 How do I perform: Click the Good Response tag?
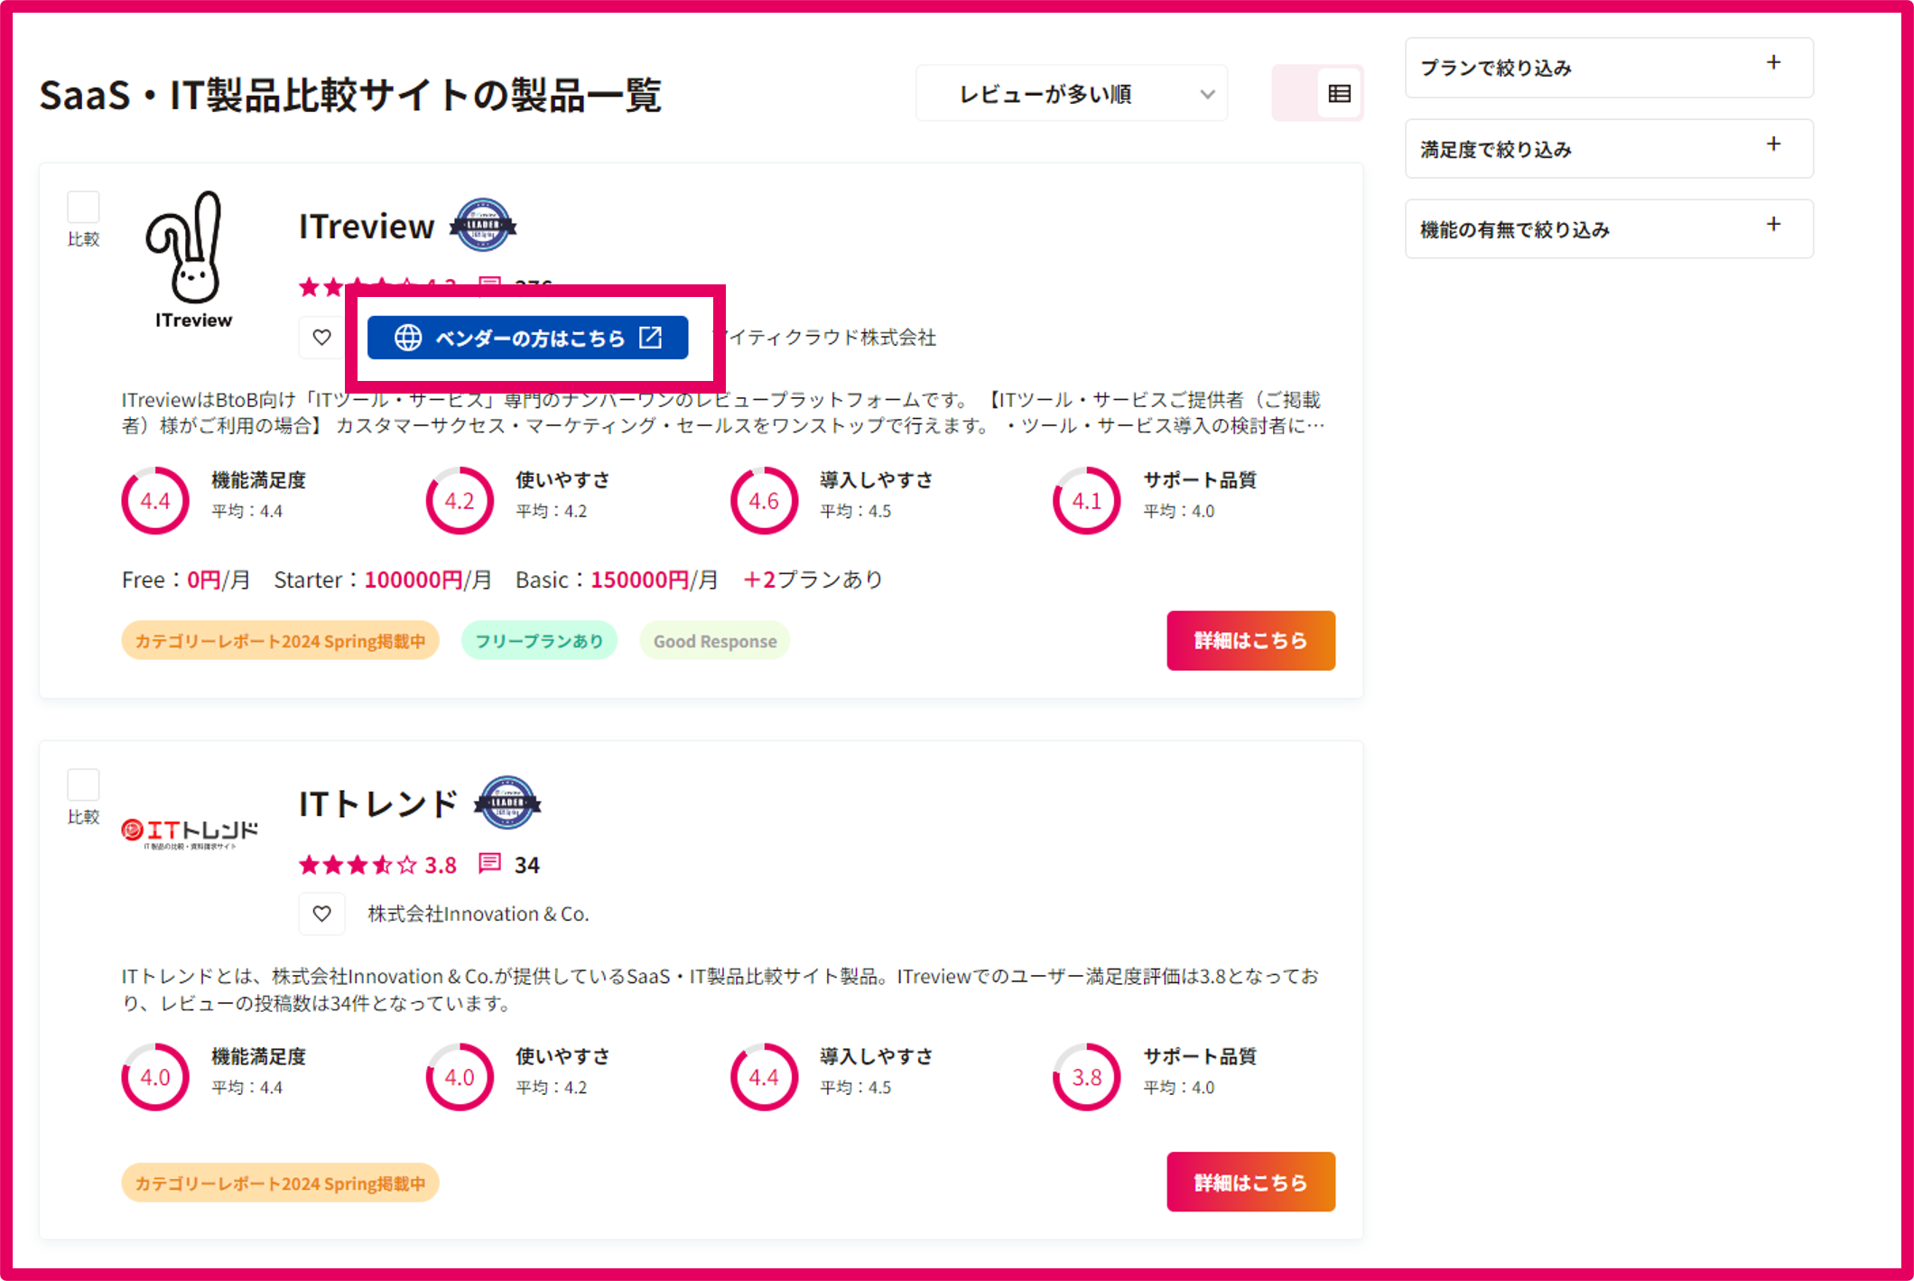[714, 640]
